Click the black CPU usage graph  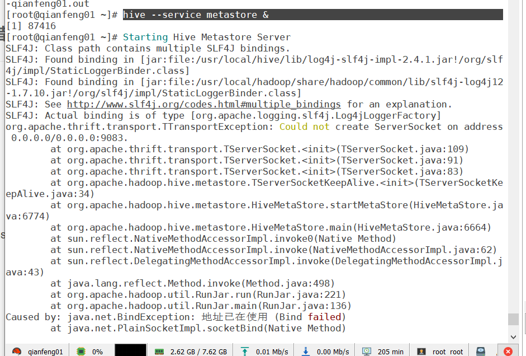click(x=130, y=350)
